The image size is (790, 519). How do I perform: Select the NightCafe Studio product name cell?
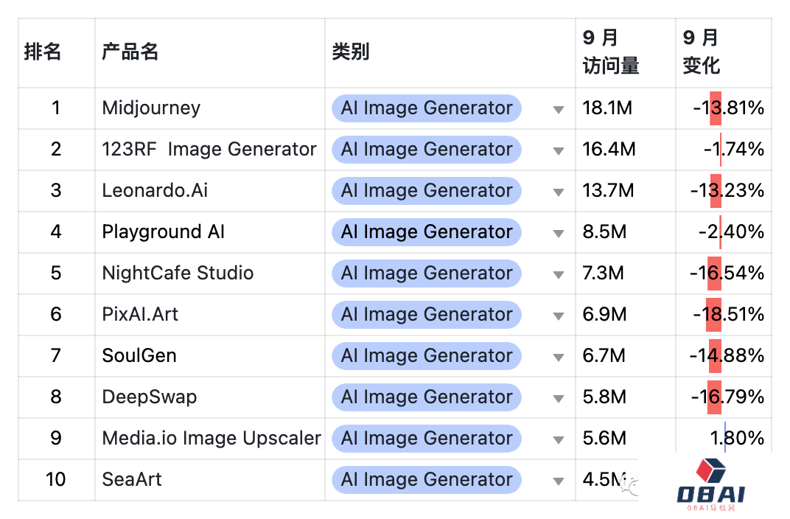210,274
